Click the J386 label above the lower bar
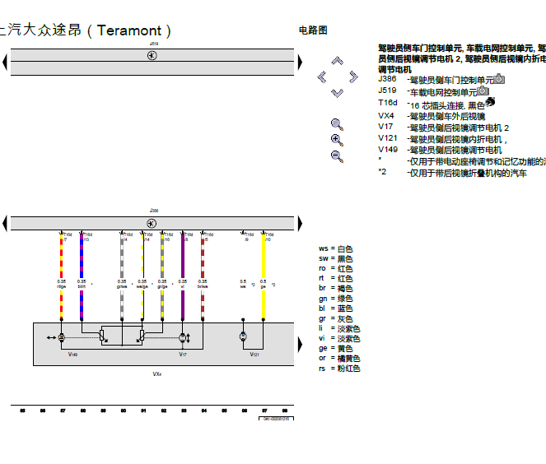The height and width of the screenshot is (464, 546). [154, 211]
